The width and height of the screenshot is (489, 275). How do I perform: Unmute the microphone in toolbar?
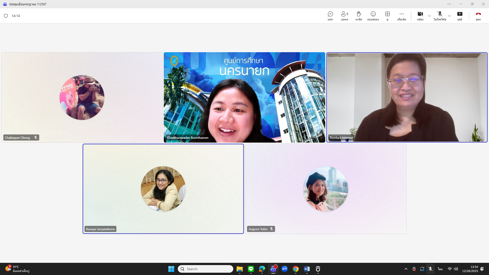click(x=440, y=16)
